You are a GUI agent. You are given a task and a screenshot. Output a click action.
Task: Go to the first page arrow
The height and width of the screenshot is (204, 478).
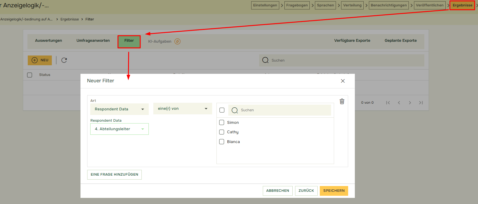388,103
